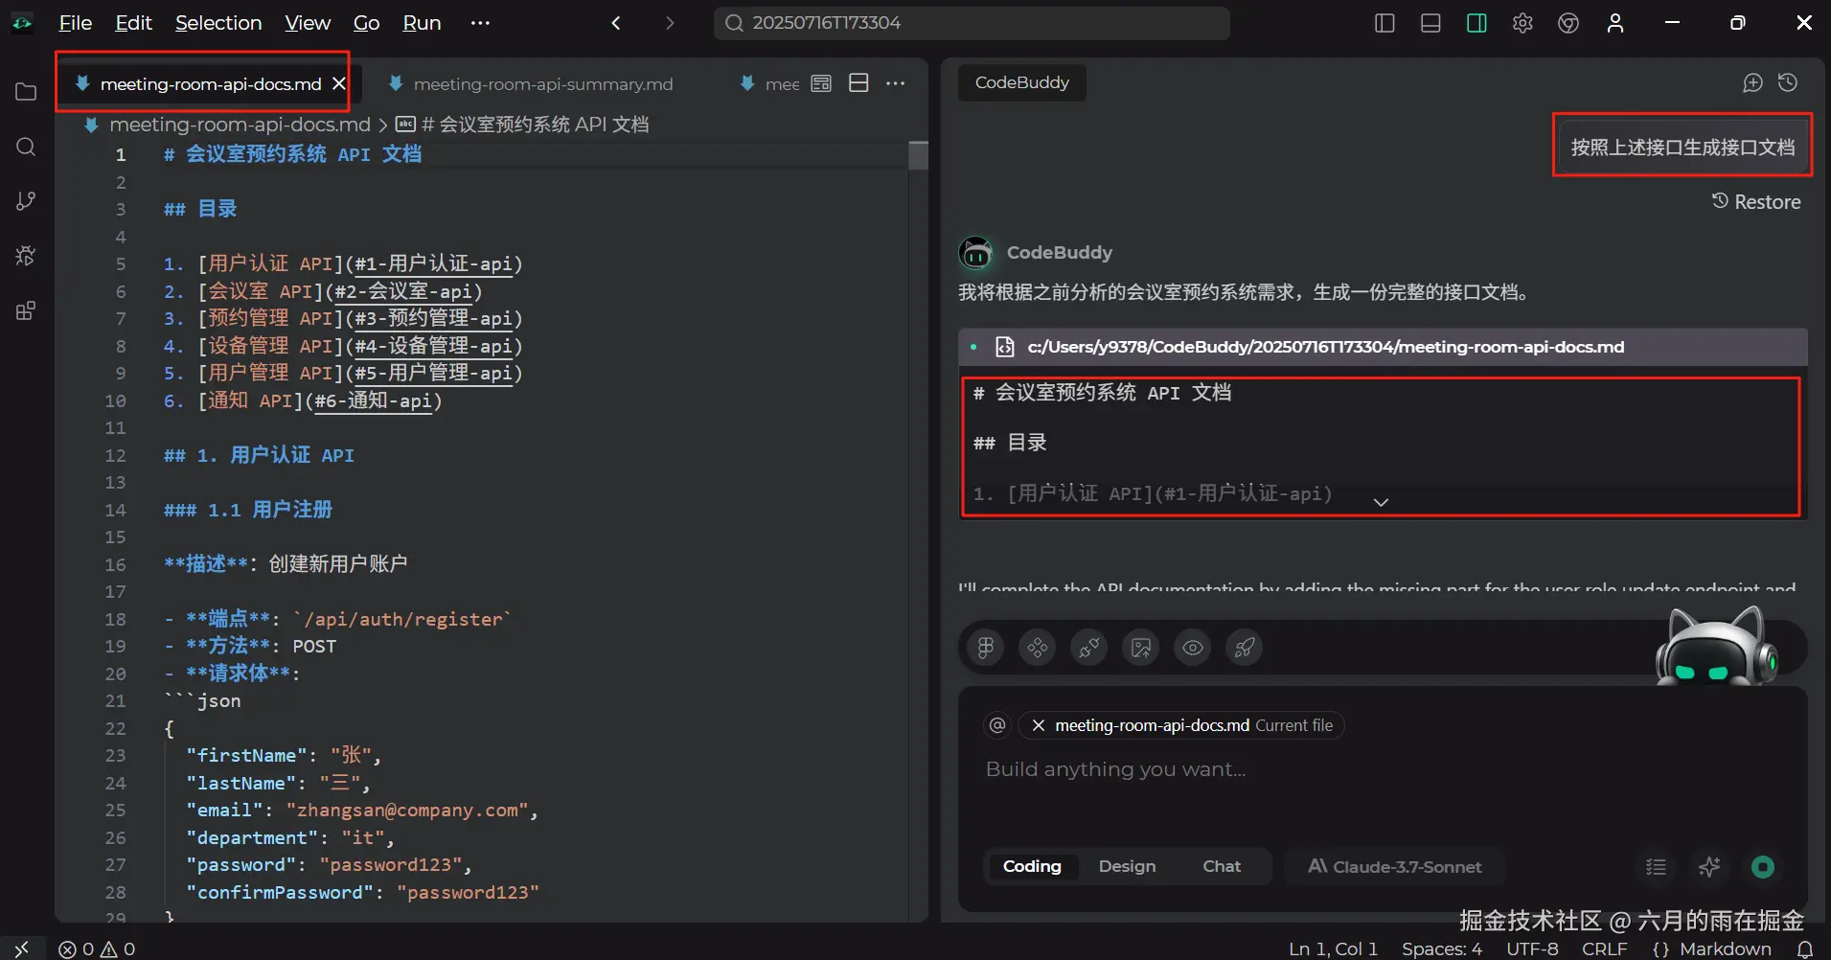Click the CodeBuddy panel tab
Screen dimensions: 1831x960
(1021, 82)
